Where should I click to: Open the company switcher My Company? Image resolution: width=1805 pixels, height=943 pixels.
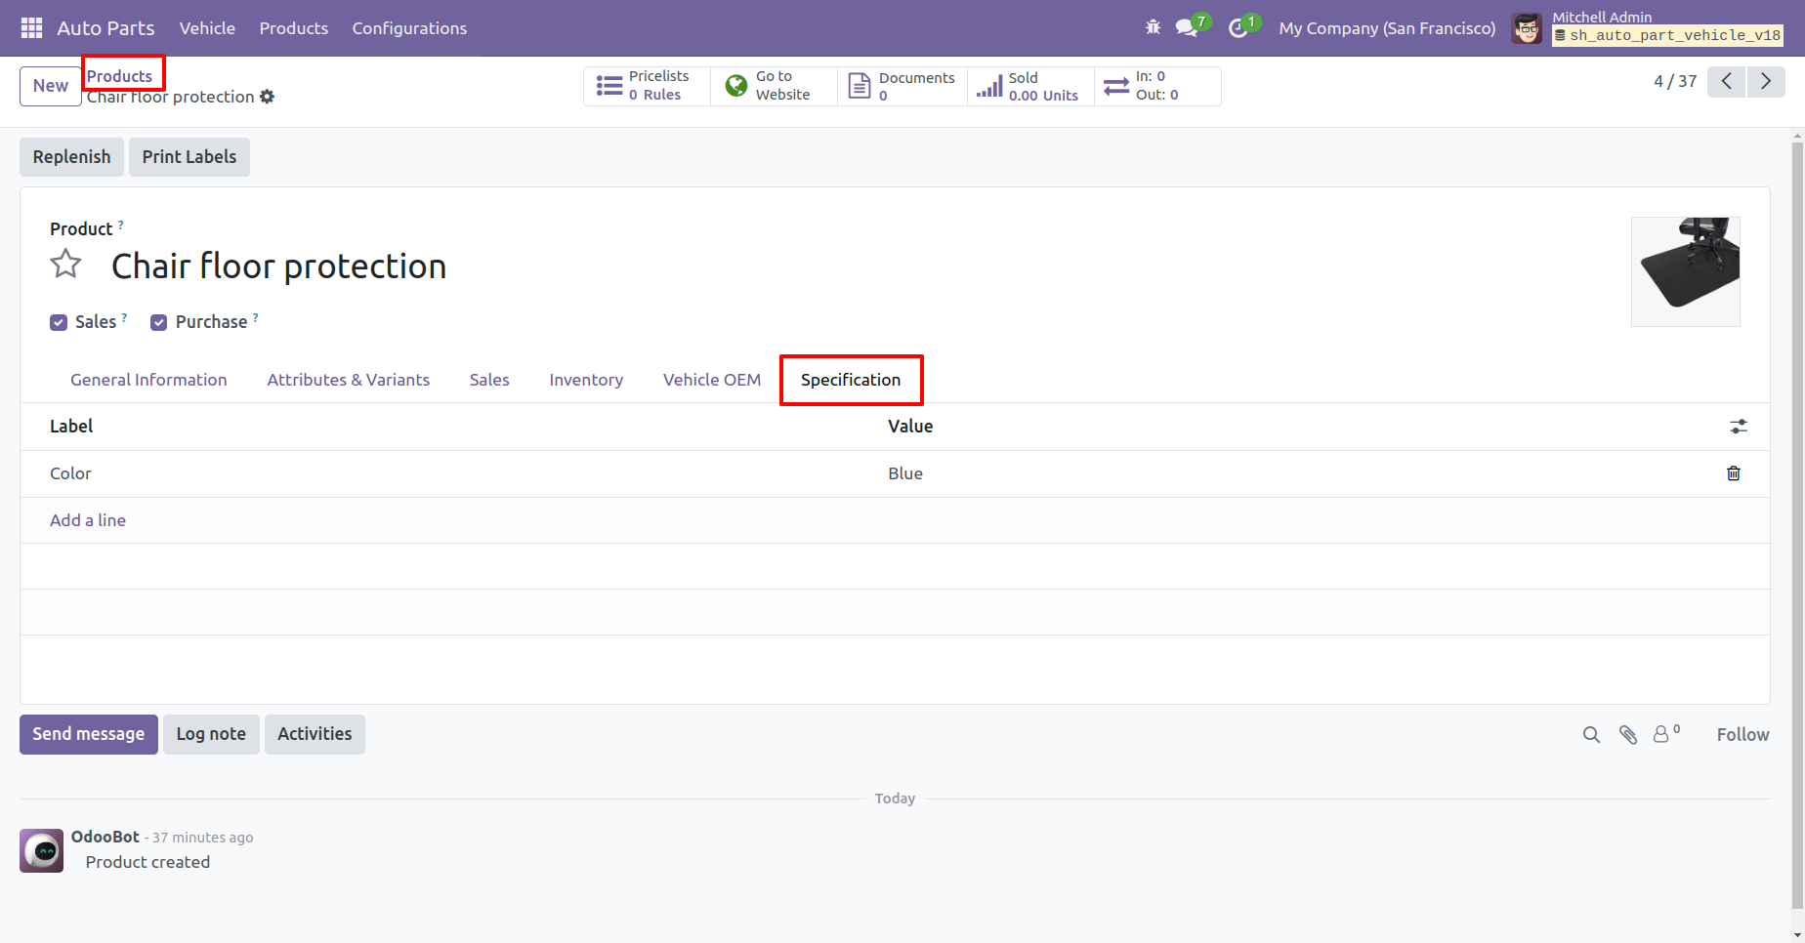1387,28
